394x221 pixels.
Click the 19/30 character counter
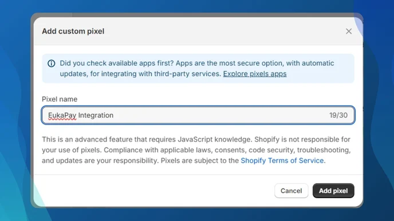pos(338,115)
